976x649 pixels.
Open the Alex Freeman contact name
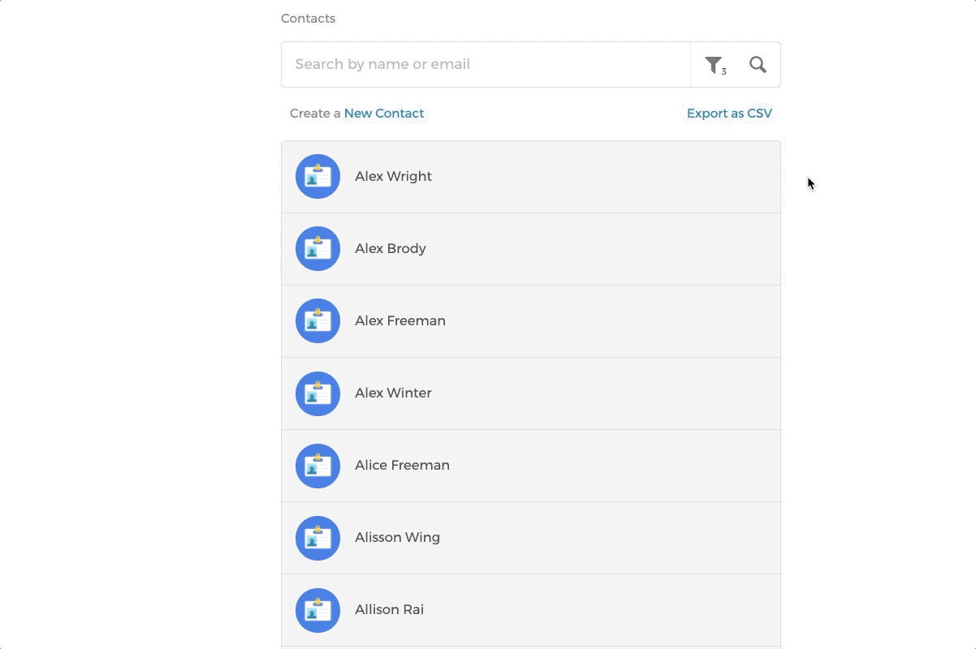399,321
